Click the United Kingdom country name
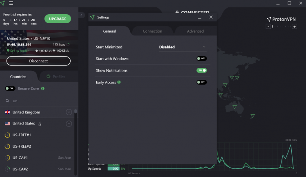 pyautogui.click(x=27, y=112)
